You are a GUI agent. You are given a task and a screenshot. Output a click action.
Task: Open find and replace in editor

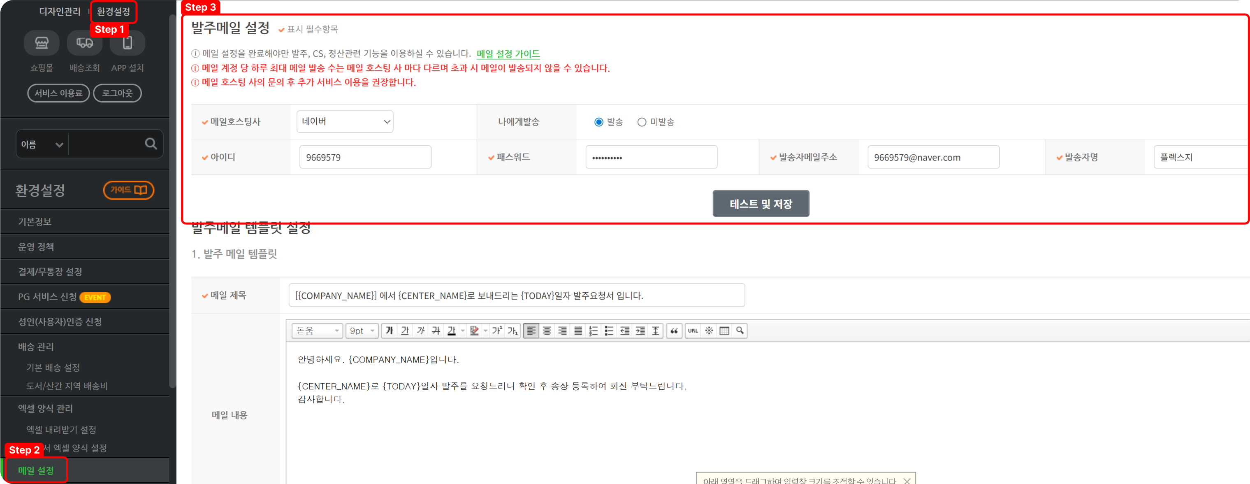(x=740, y=330)
